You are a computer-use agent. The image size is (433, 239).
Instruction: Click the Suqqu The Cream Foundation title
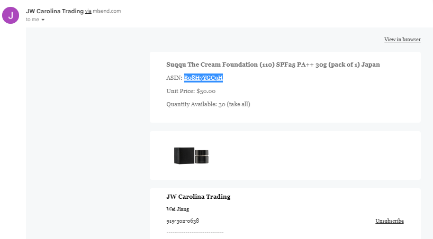[273, 65]
